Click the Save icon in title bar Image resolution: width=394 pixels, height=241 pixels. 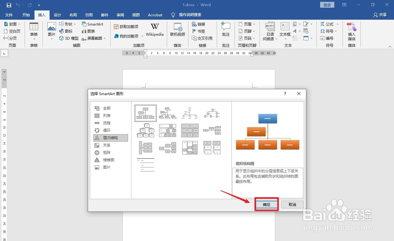click(x=9, y=5)
